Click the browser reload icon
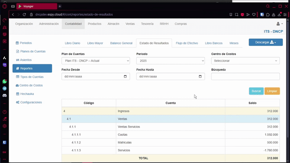The height and width of the screenshot is (163, 290). pyautogui.click(x=25, y=14)
